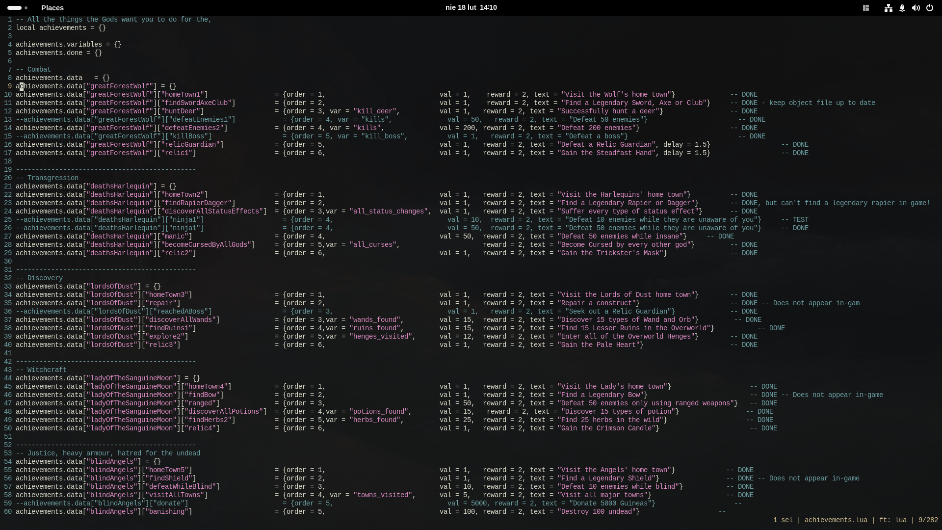The width and height of the screenshot is (942, 530).
Task: Click the VPN lock icon
Action: [x=902, y=8]
